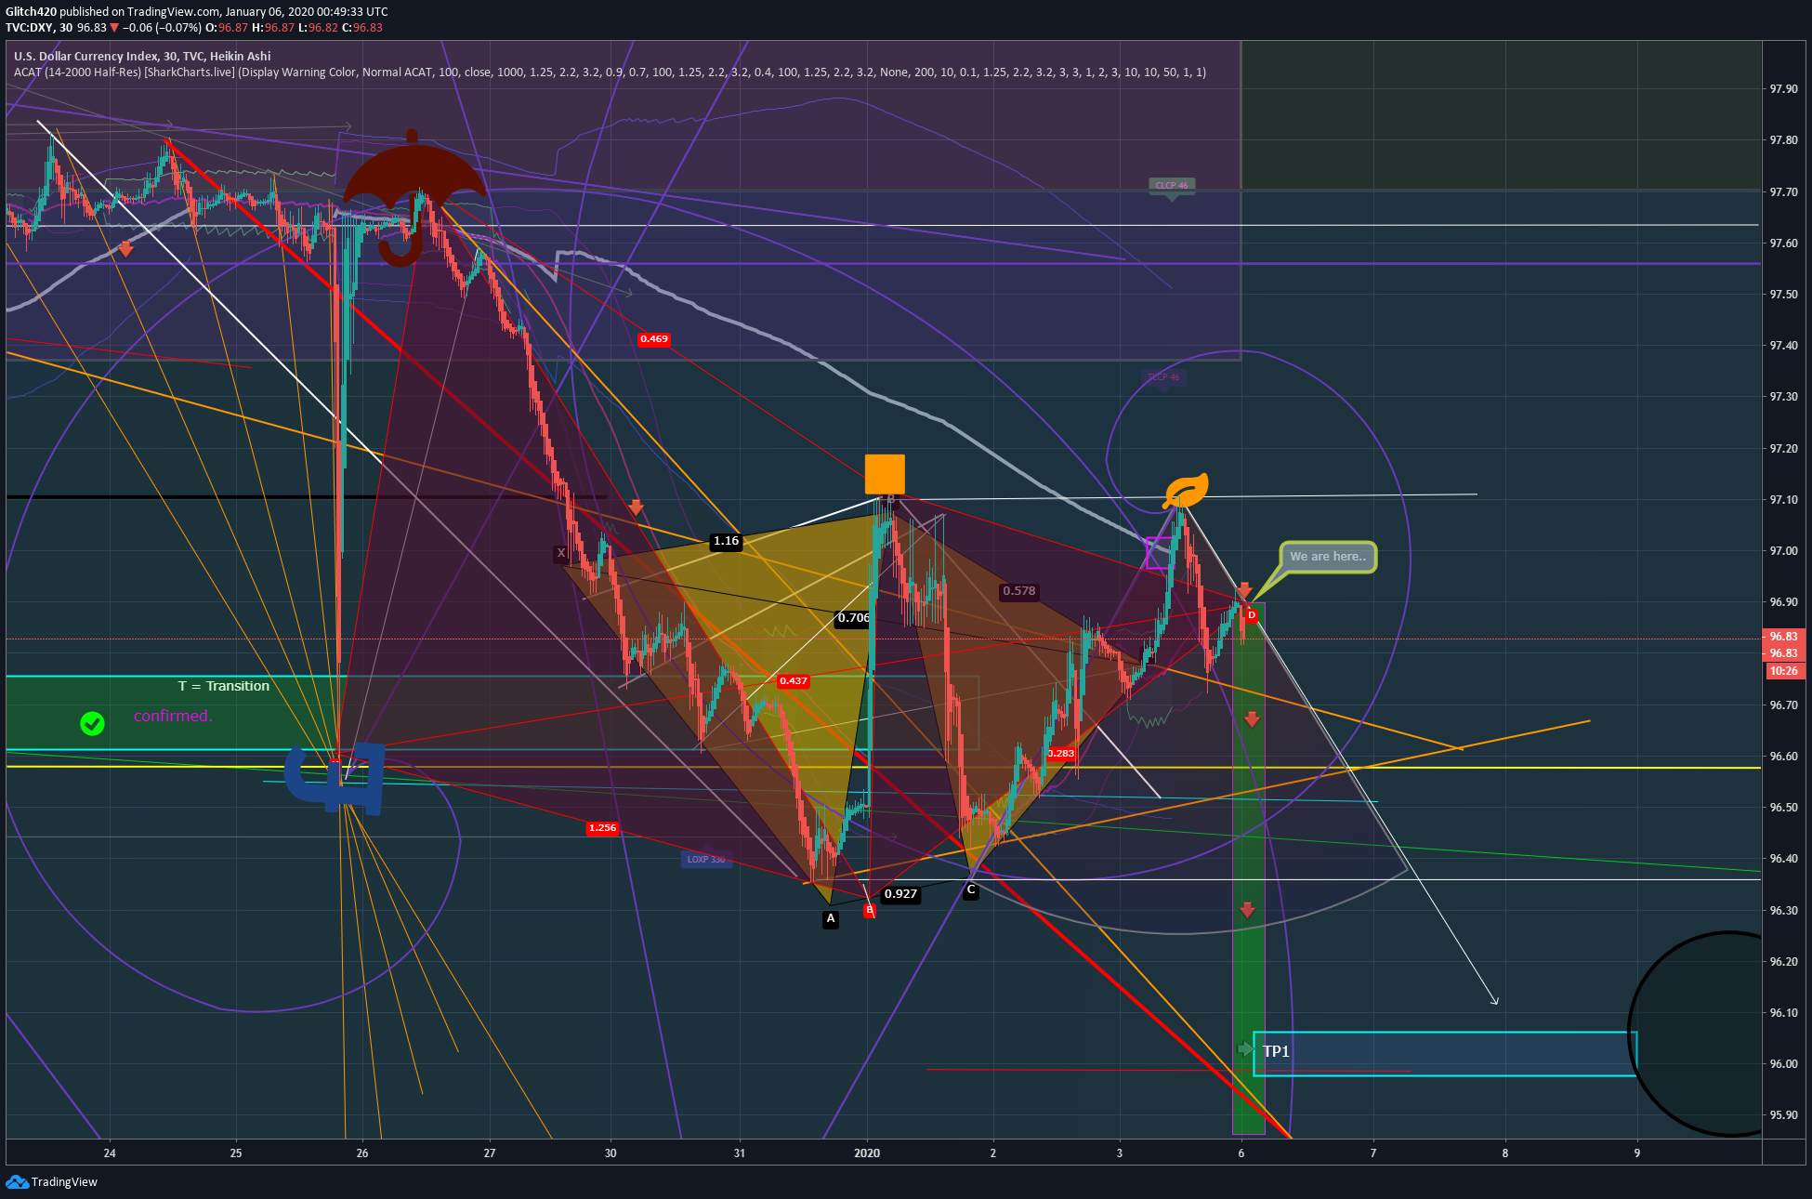Click the magenta 'confirmed.' text

[173, 716]
